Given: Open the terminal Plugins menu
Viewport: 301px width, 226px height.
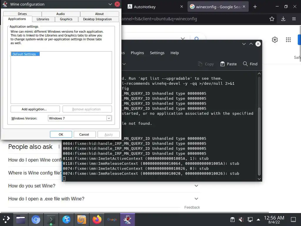Looking at the screenshot, I should tap(137, 53).
